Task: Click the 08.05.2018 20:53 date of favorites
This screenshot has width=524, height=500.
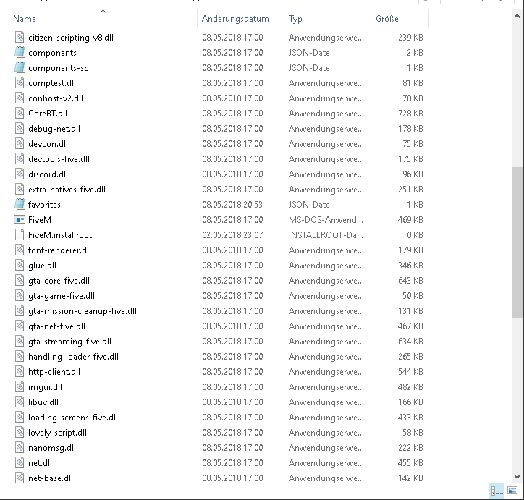Action: coord(232,204)
